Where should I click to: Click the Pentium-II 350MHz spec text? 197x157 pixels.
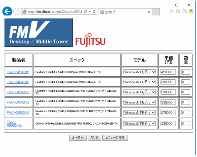[77, 112]
